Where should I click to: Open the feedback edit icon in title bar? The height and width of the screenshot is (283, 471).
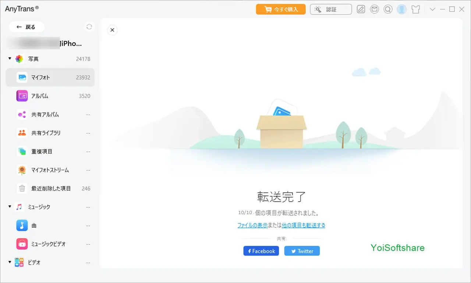(x=361, y=9)
